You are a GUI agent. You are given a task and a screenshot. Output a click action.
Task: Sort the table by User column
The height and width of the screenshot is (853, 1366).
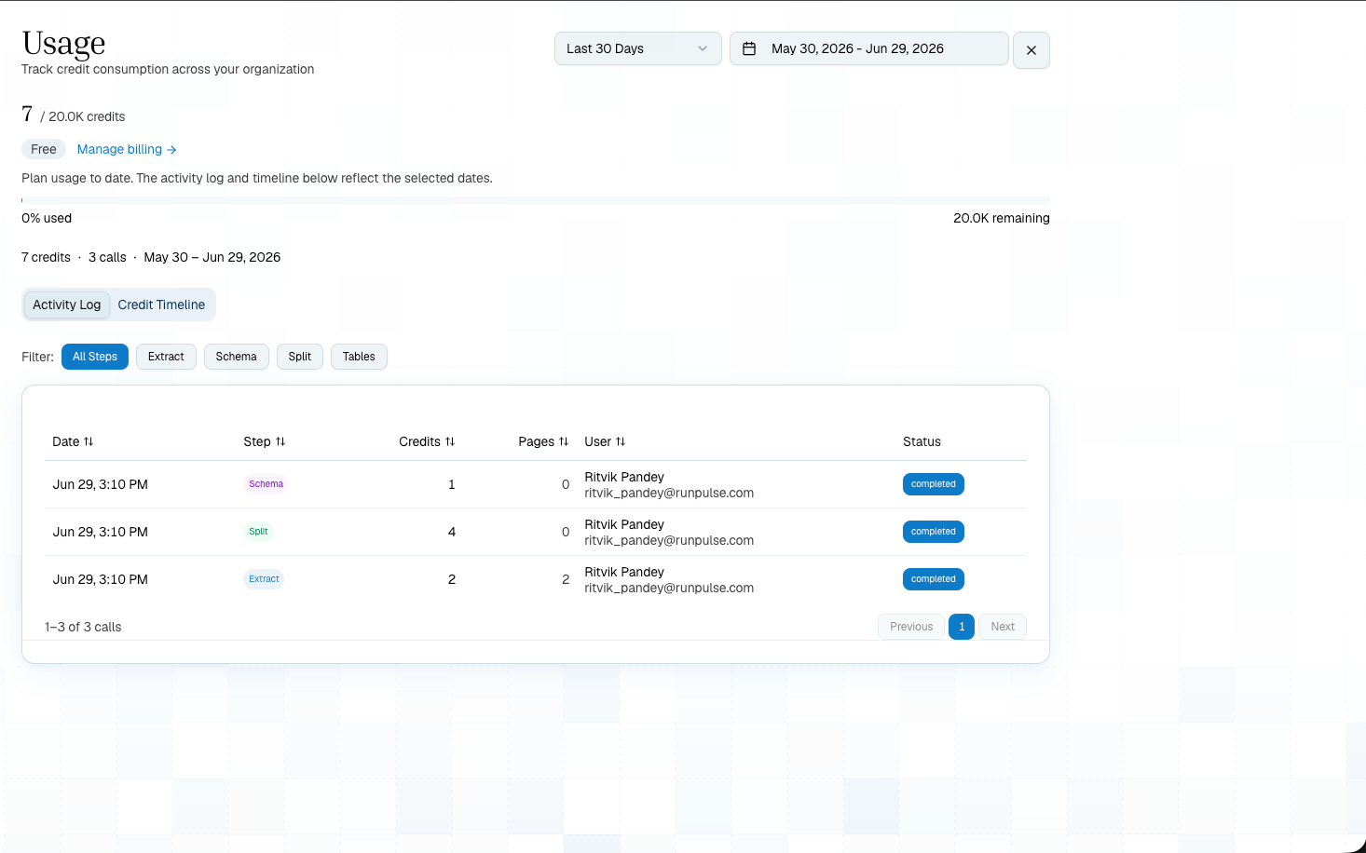(605, 441)
